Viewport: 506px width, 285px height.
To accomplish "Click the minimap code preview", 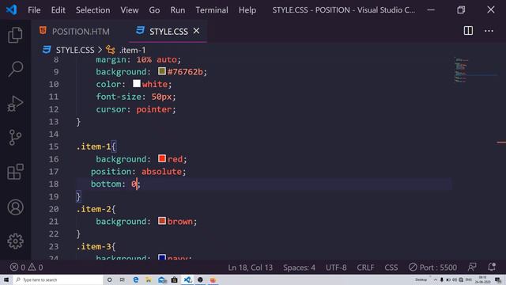I will click(x=462, y=70).
